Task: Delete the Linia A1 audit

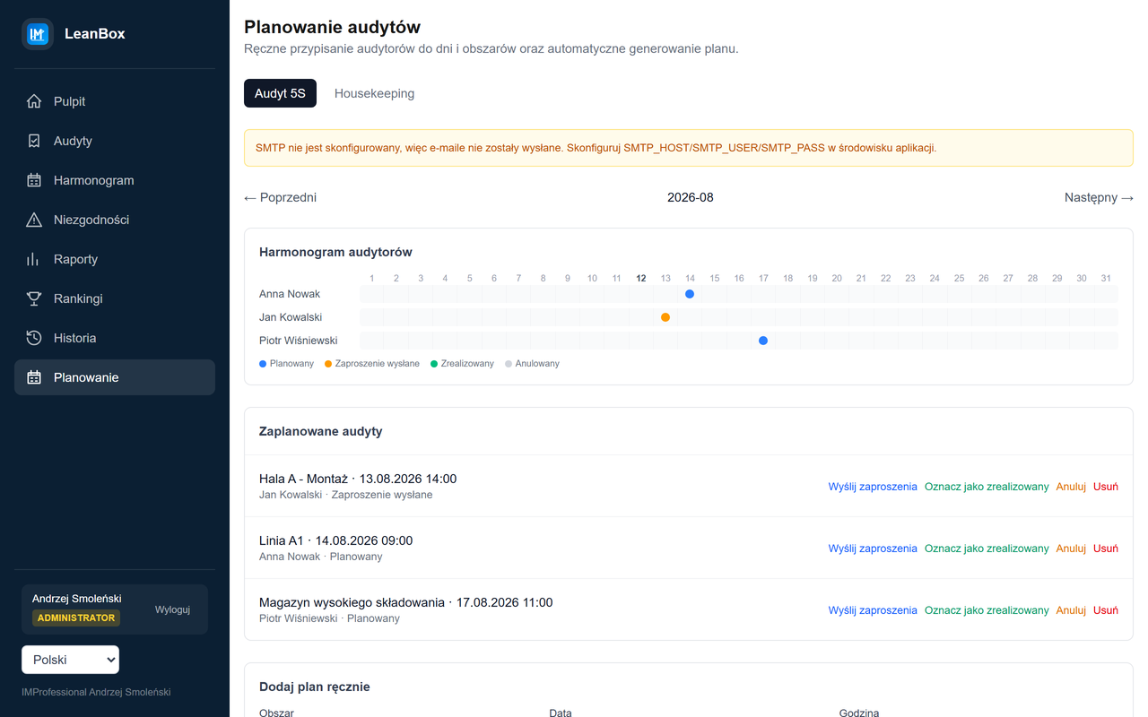Action: [1106, 549]
